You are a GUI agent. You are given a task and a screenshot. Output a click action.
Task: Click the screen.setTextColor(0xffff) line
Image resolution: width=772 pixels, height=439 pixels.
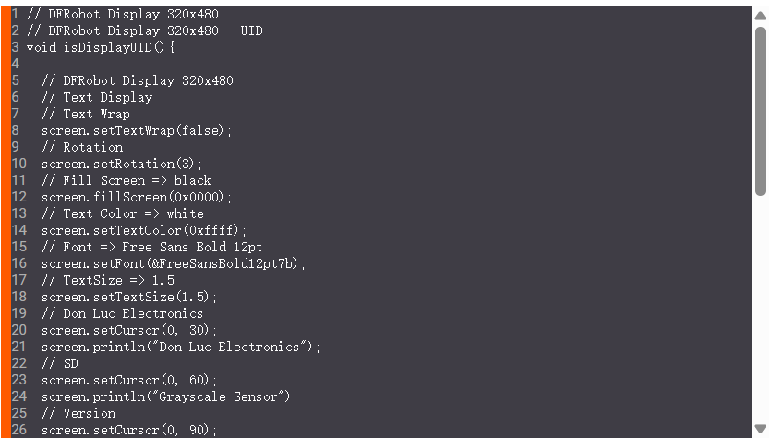click(x=144, y=230)
